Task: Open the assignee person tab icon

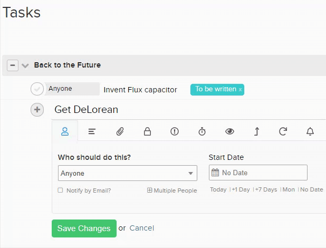Action: (x=65, y=131)
